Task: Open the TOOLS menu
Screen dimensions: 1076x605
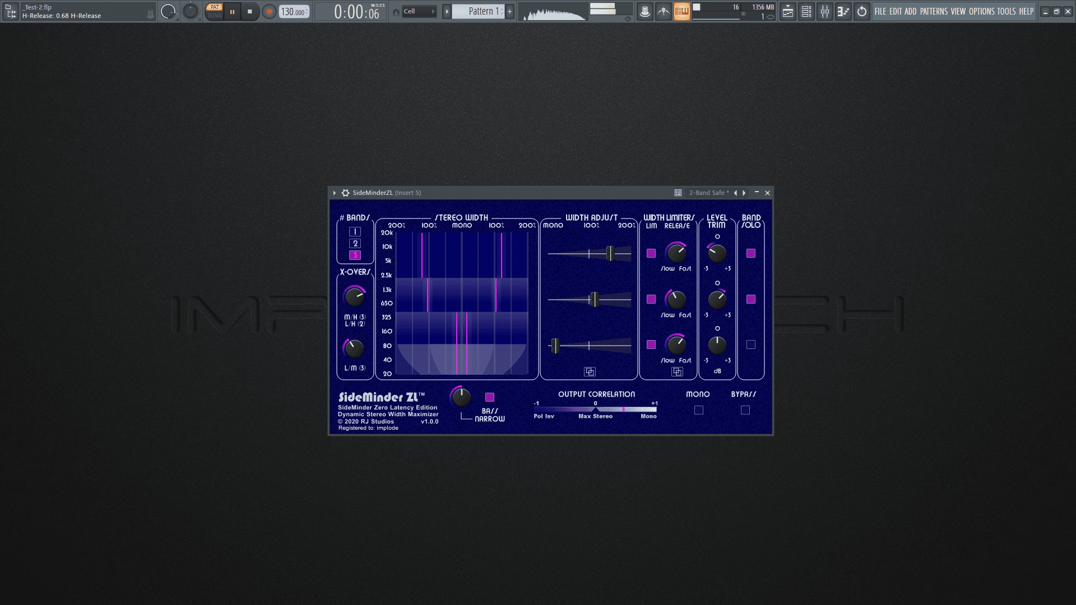Action: point(1007,11)
